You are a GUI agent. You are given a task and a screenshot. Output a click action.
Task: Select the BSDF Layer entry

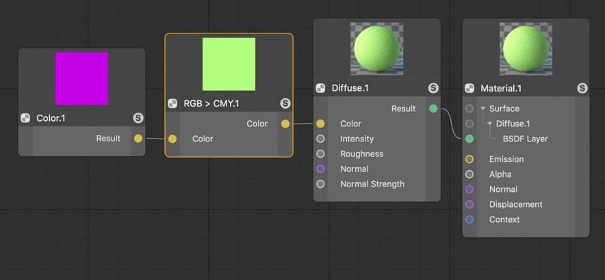tap(525, 139)
